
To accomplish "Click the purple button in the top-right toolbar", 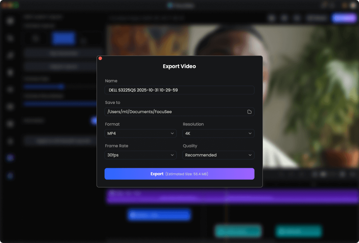I will pyautogui.click(x=344, y=18).
